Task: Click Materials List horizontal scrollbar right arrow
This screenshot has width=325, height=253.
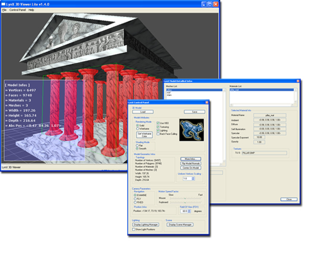Action: [292, 105]
